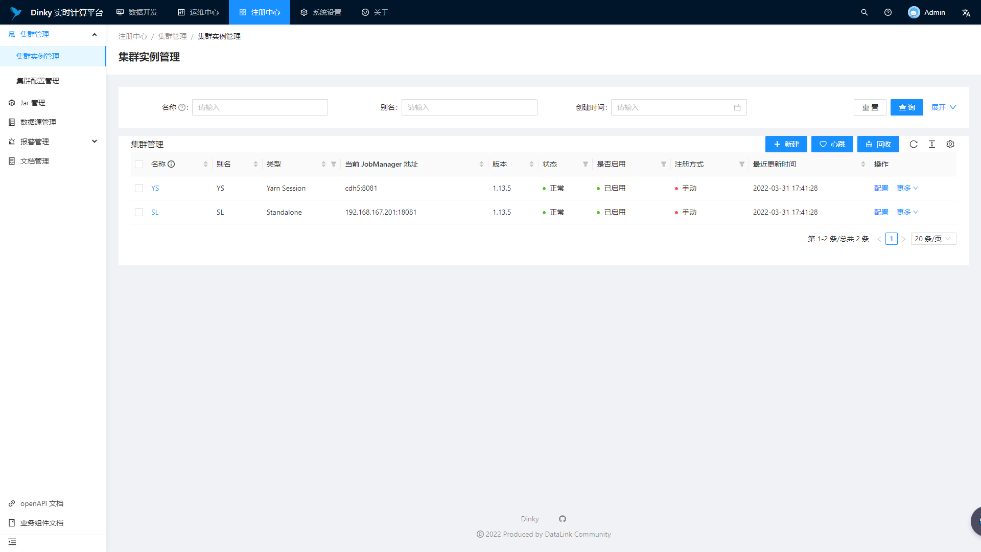
Task: Click page number 1 in pagination
Action: (892, 239)
